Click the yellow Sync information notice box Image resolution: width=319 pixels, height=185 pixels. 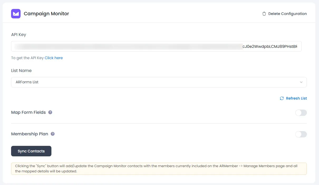(159, 169)
